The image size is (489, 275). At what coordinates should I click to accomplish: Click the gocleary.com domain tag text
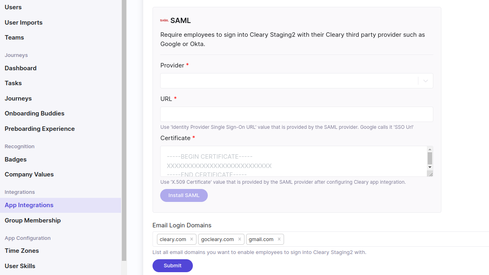[x=217, y=239]
